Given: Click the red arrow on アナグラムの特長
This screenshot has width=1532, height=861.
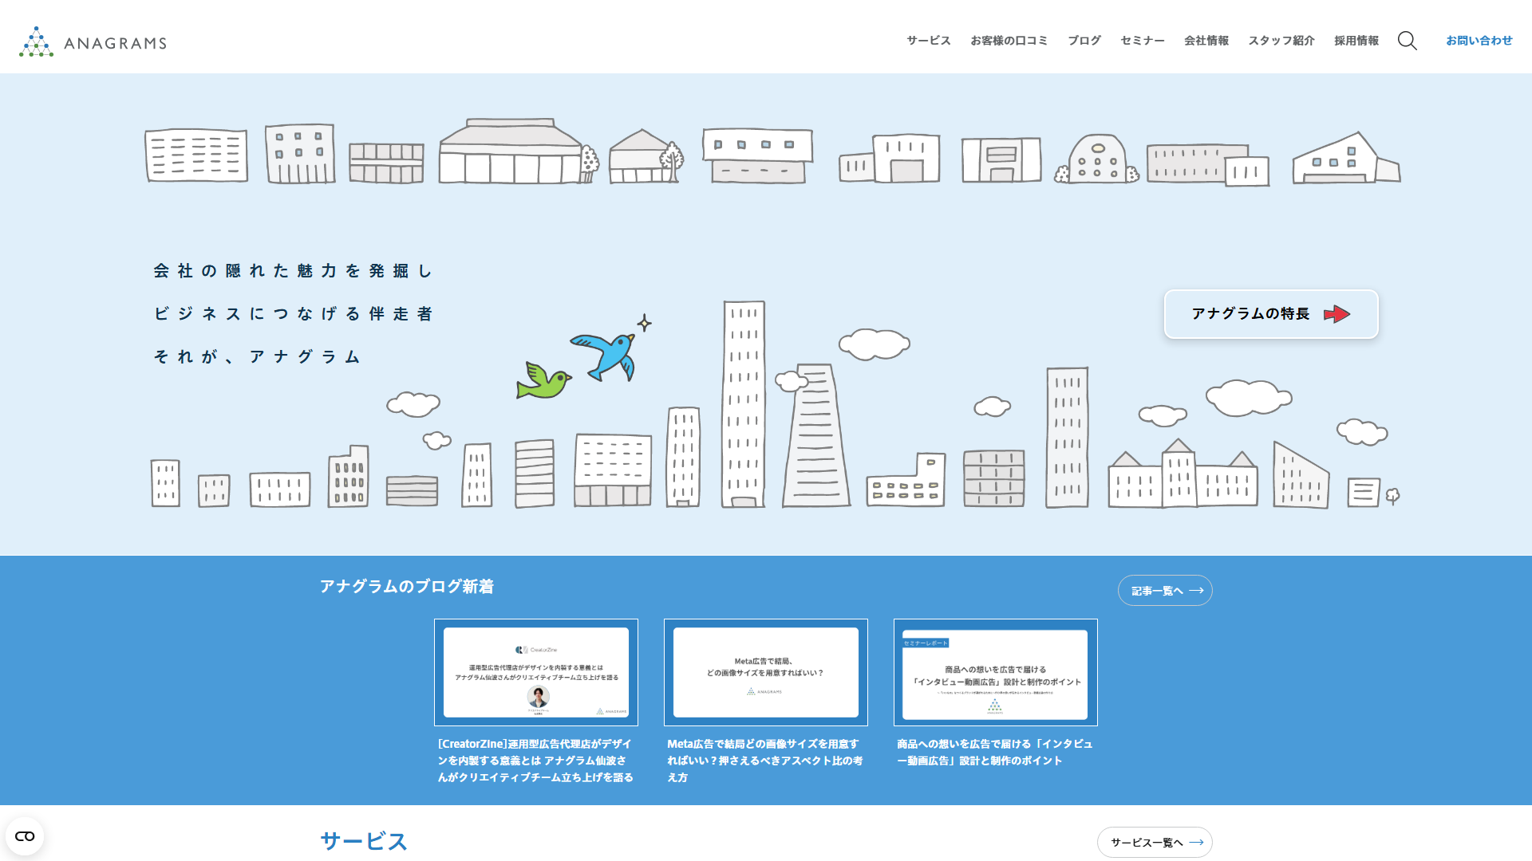Looking at the screenshot, I should tap(1337, 314).
